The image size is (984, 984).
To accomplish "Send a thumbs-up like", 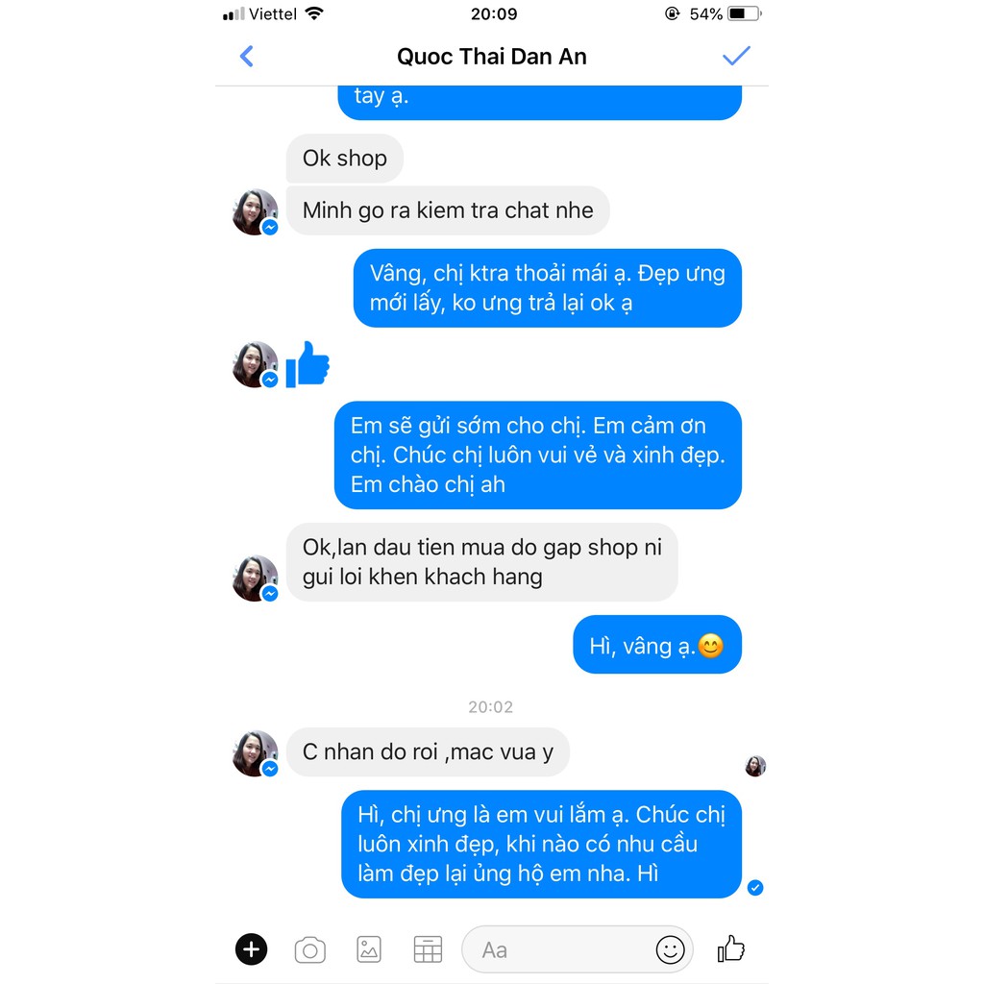I will 730,948.
